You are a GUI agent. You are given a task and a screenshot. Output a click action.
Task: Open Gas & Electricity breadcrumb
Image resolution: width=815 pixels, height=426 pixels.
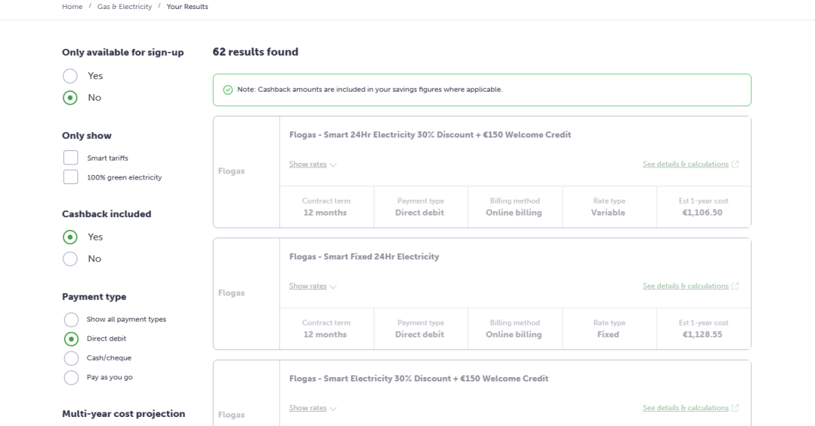(x=124, y=7)
